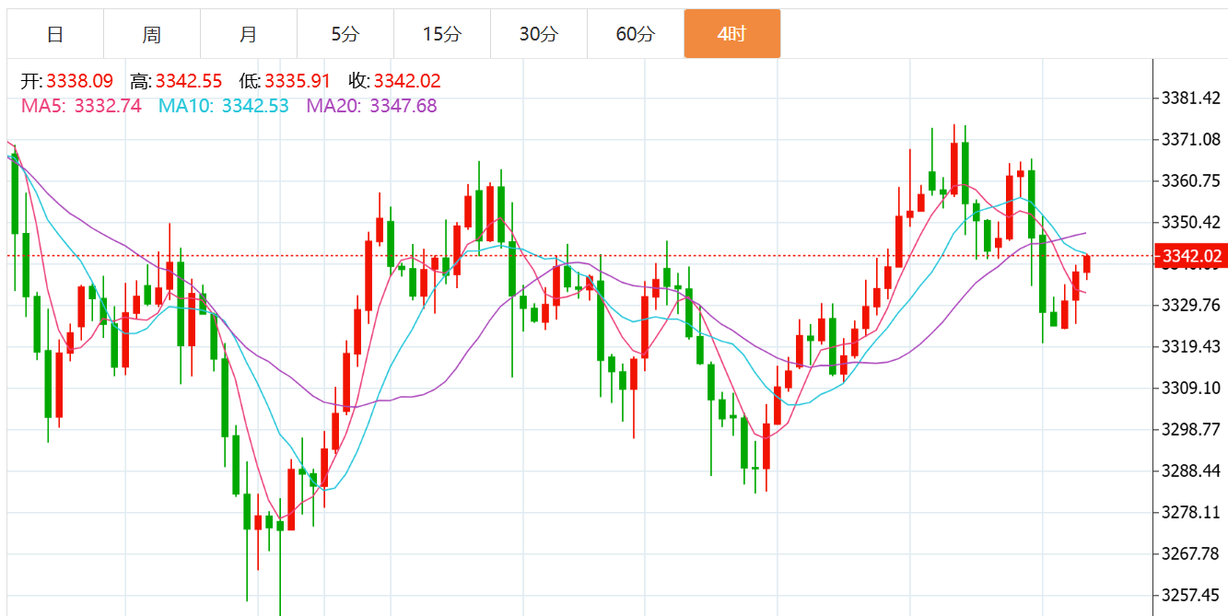Select the 周 weekly timeframe tab
Screen dimensions: 1228x616
(x=152, y=34)
